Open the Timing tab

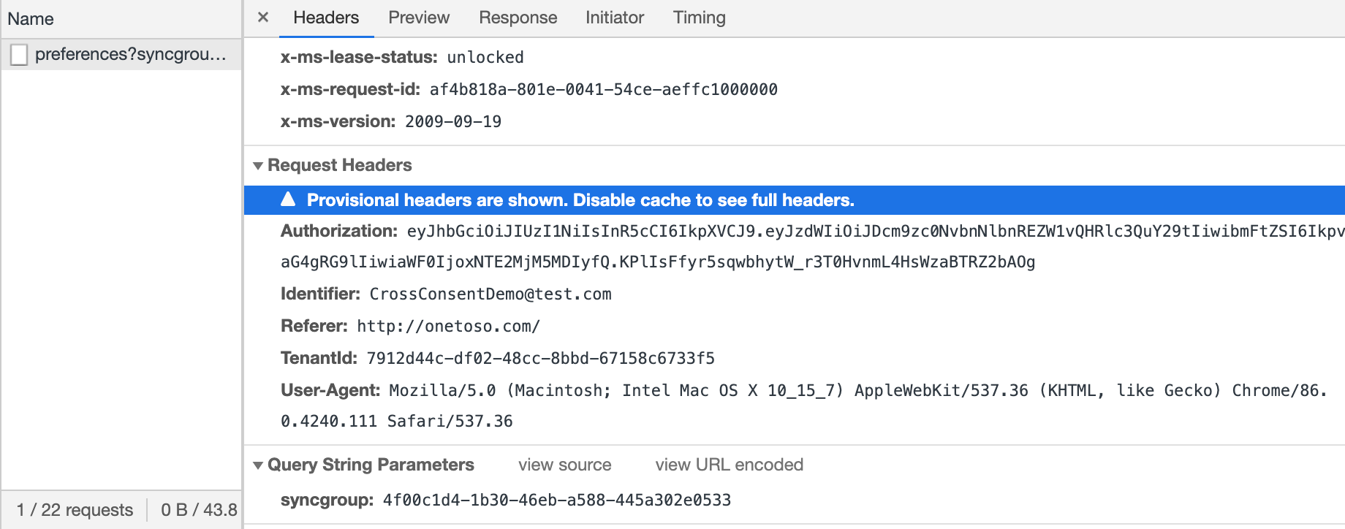coord(699,18)
